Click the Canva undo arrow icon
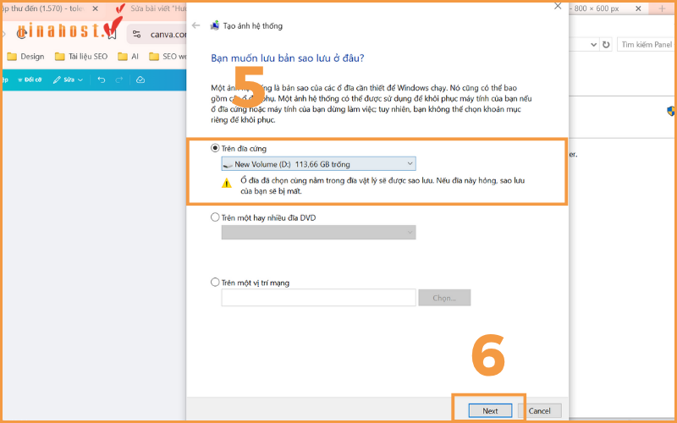The image size is (677, 423). tap(102, 80)
